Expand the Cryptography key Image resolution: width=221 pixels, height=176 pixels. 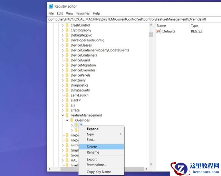pos(63,30)
